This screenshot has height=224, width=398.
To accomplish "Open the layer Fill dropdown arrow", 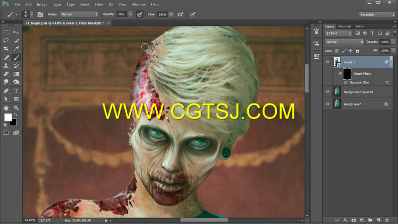I will point(394,51).
